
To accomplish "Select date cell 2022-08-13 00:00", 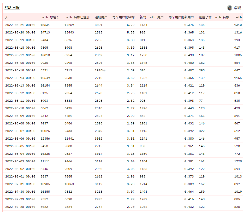I will 20,85.
